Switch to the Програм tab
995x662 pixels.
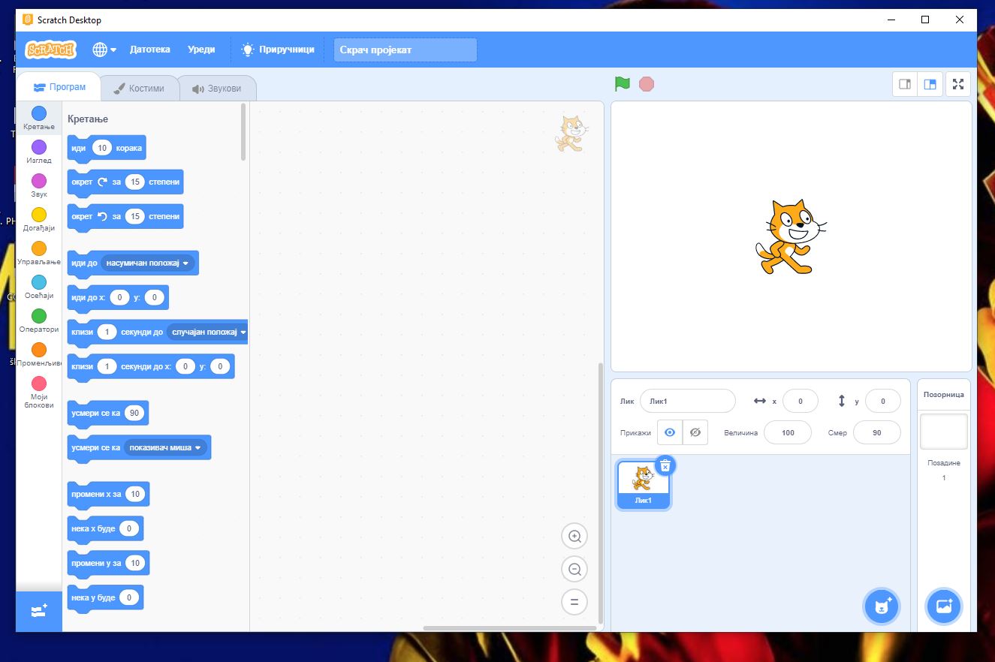click(x=59, y=87)
